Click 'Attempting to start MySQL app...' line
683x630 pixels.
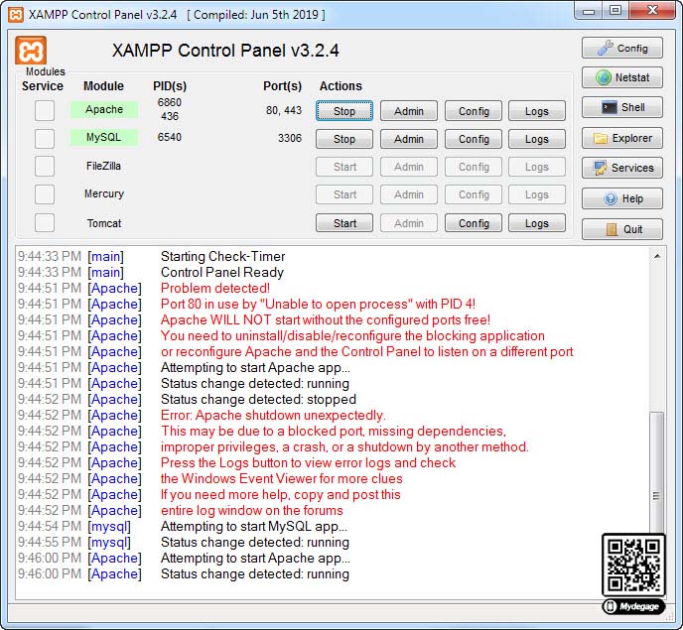254,527
